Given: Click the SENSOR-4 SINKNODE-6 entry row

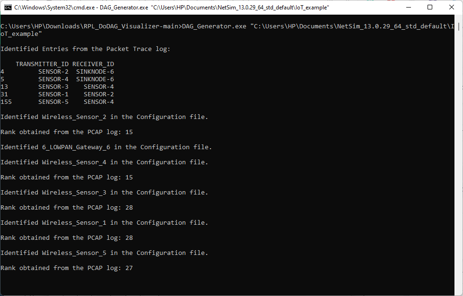Looking at the screenshot, I should point(57,79).
